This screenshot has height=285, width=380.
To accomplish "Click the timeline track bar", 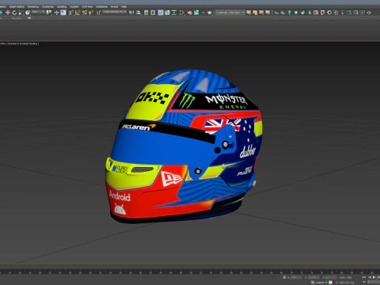I will point(190,272).
